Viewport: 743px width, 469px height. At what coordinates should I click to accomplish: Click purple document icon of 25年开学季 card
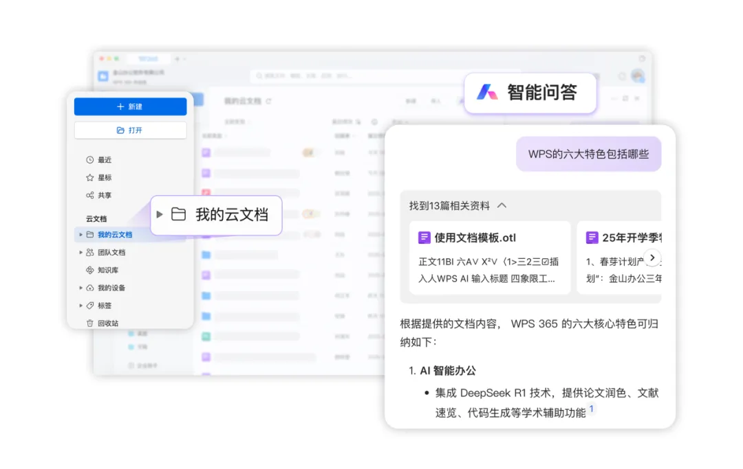coord(592,238)
